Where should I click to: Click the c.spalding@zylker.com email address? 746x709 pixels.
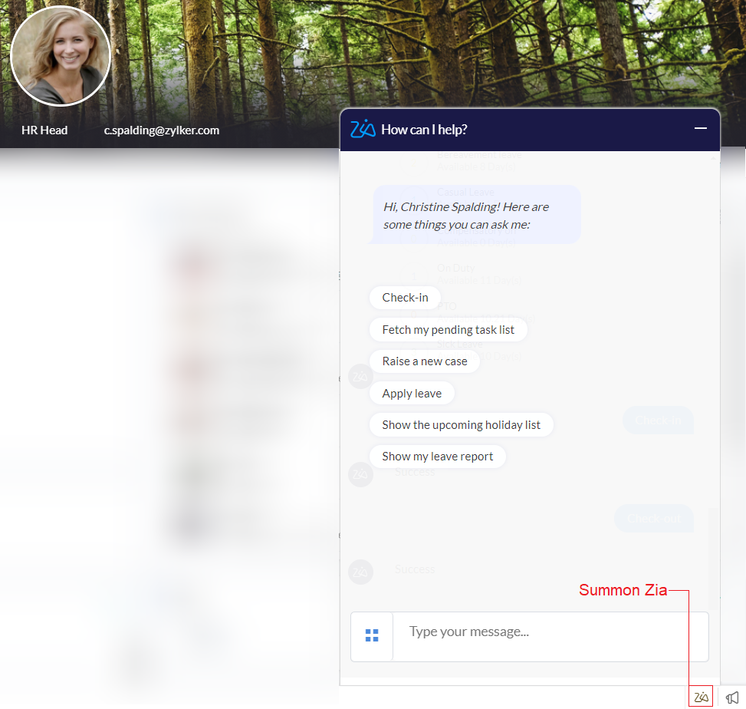162,130
